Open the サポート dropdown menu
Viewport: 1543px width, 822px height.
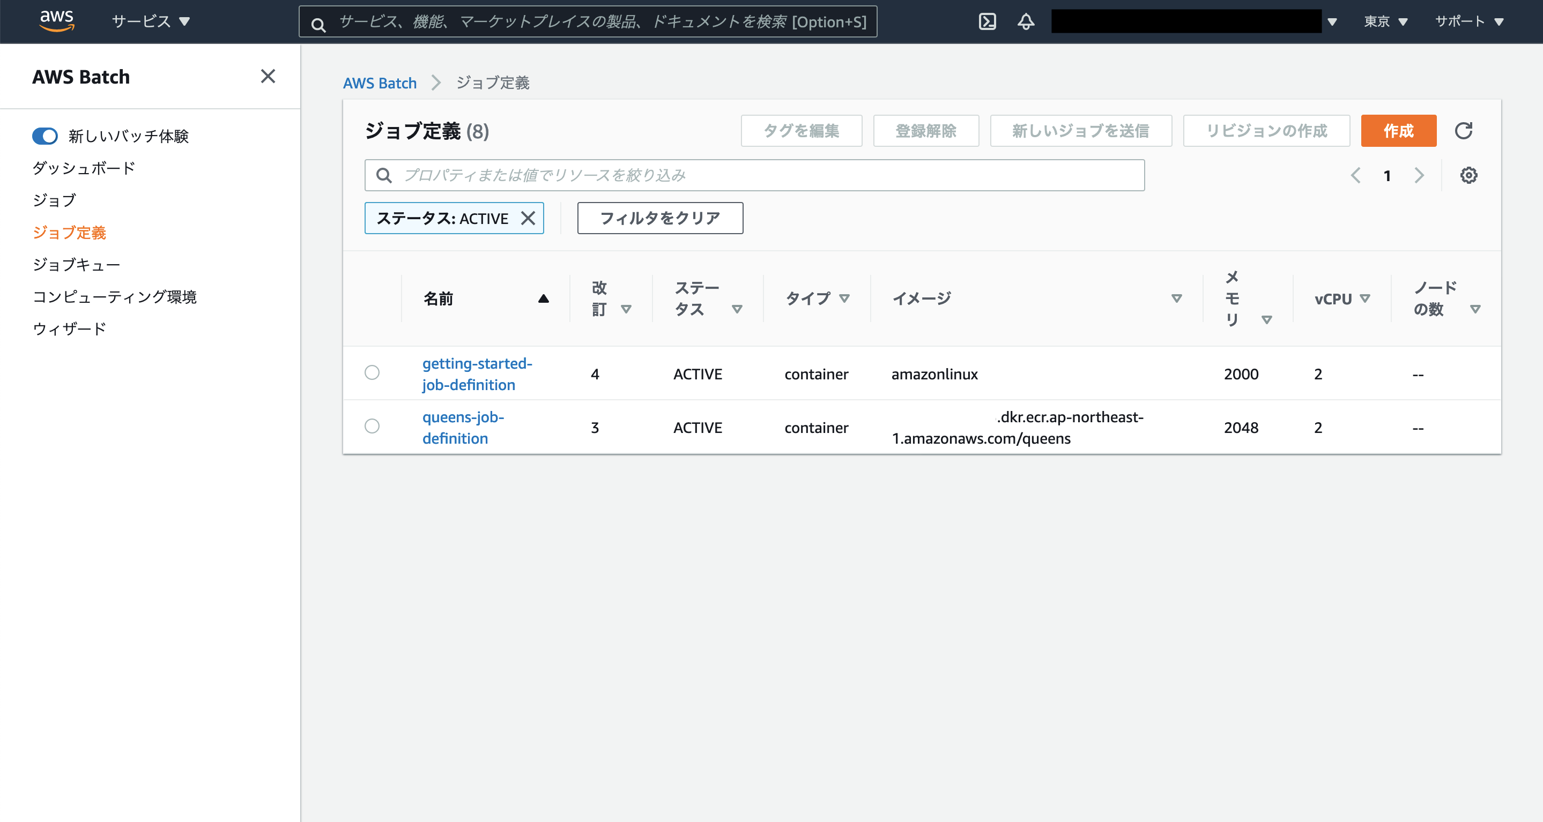coord(1470,21)
